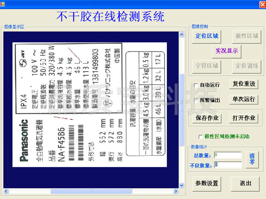Click the horizontal scrollbar right arrow
This screenshot has height=199, width=266.
click(x=176, y=191)
